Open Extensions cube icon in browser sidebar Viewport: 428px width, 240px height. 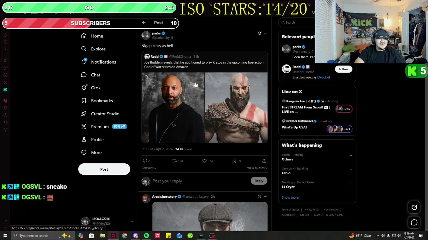[5, 123]
